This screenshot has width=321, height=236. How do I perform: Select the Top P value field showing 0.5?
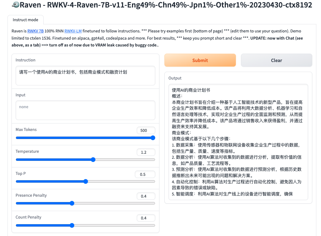pos(145,174)
